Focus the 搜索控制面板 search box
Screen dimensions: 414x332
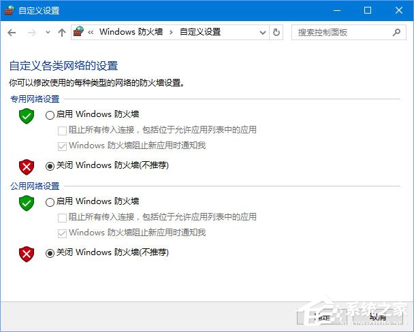tap(349, 33)
